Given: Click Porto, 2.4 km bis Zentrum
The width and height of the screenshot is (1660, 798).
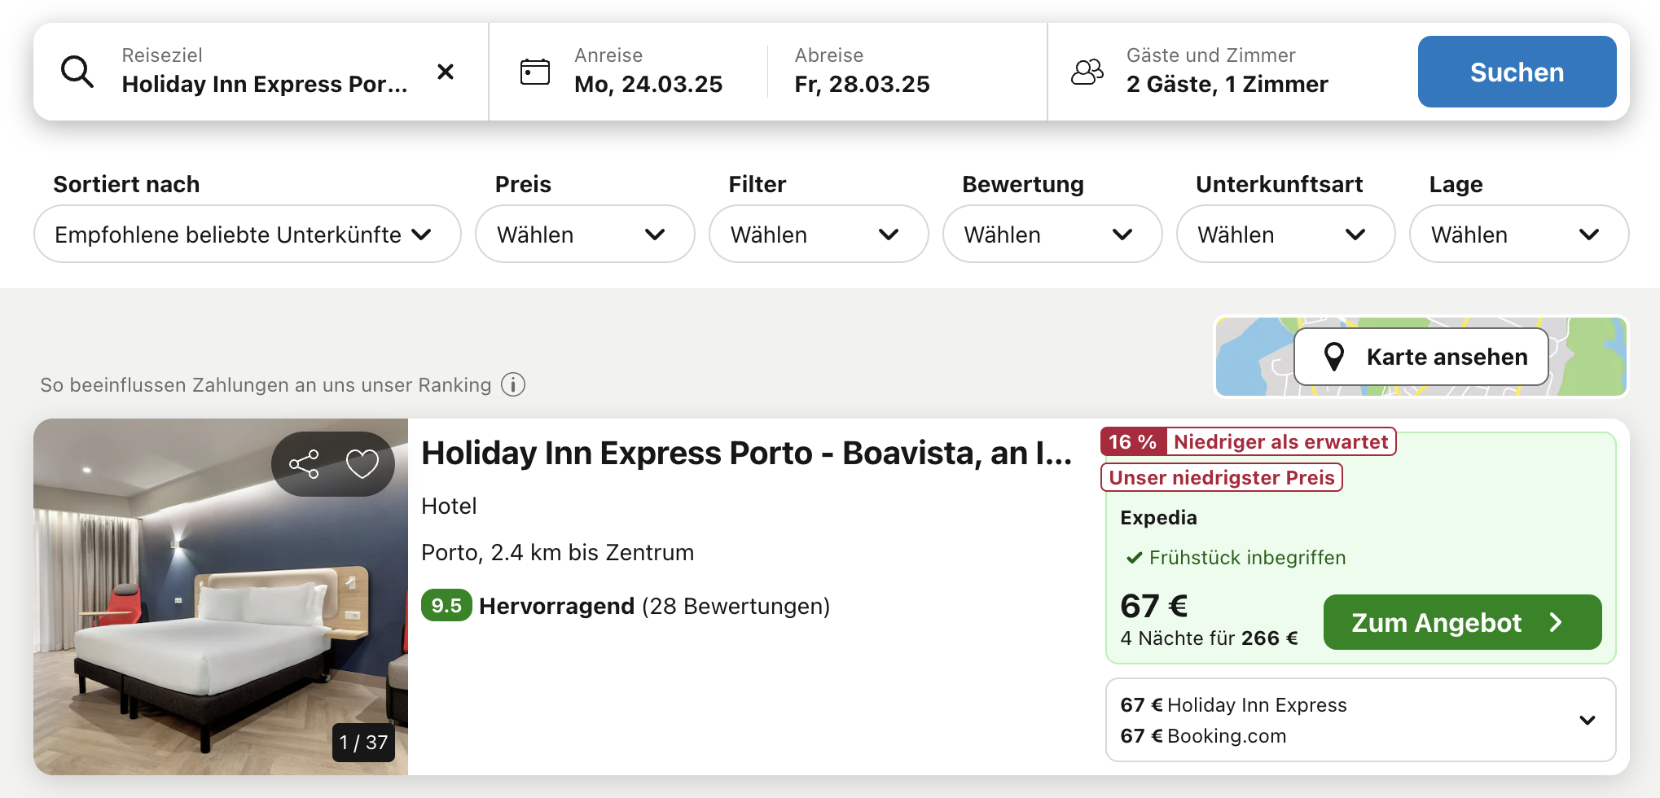Looking at the screenshot, I should (557, 552).
